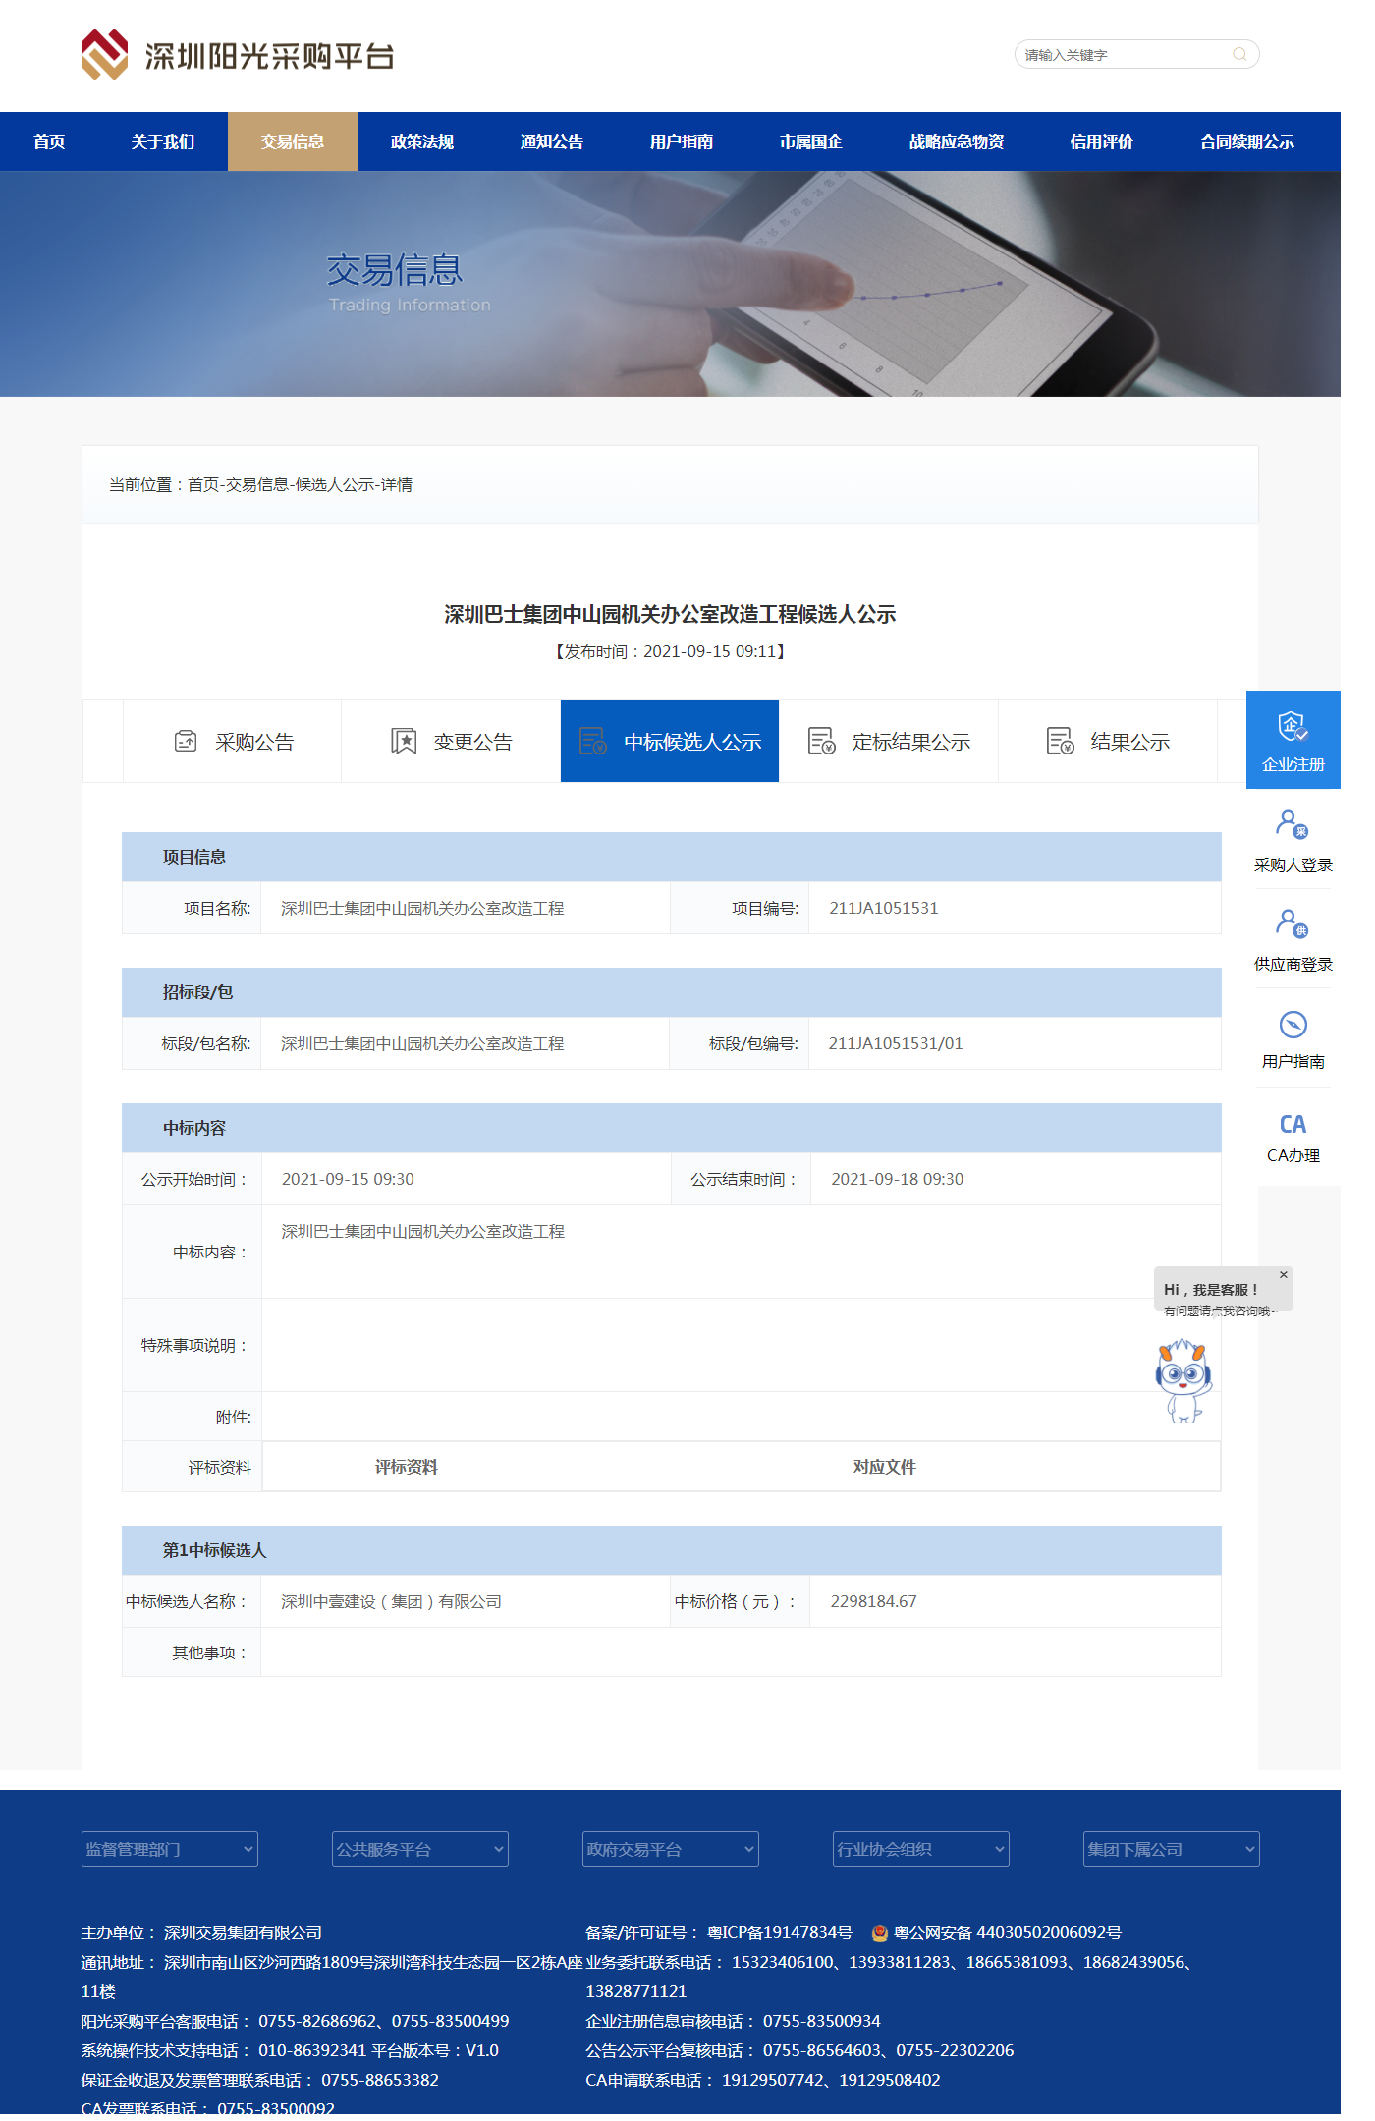This screenshot has height=2121, width=1375.
Task: Click the 供应商登录 sidebar link
Action: 1293,964
